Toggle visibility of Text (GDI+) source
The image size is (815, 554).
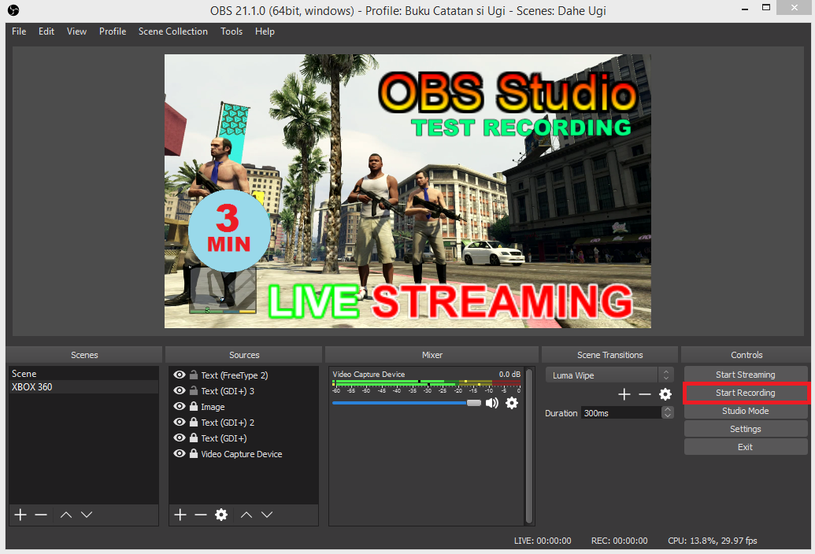click(180, 438)
